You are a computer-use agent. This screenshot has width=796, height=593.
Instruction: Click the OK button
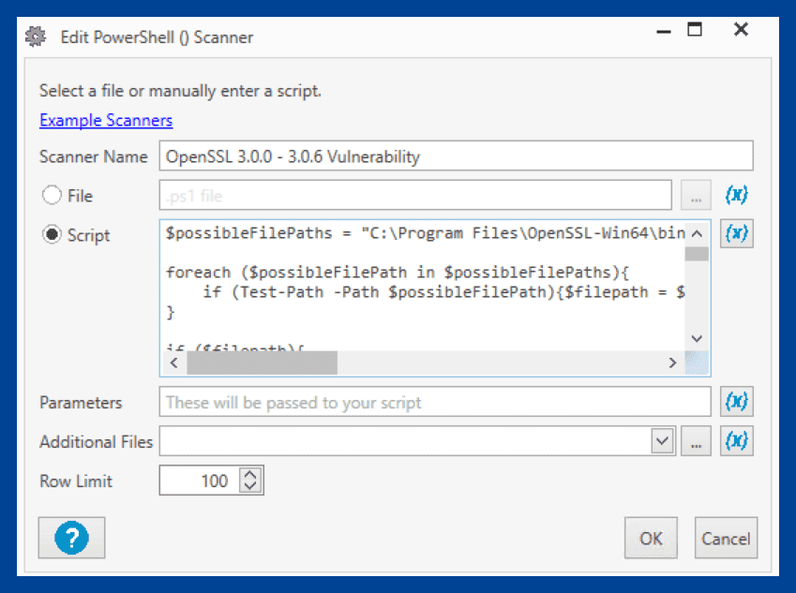tap(651, 538)
